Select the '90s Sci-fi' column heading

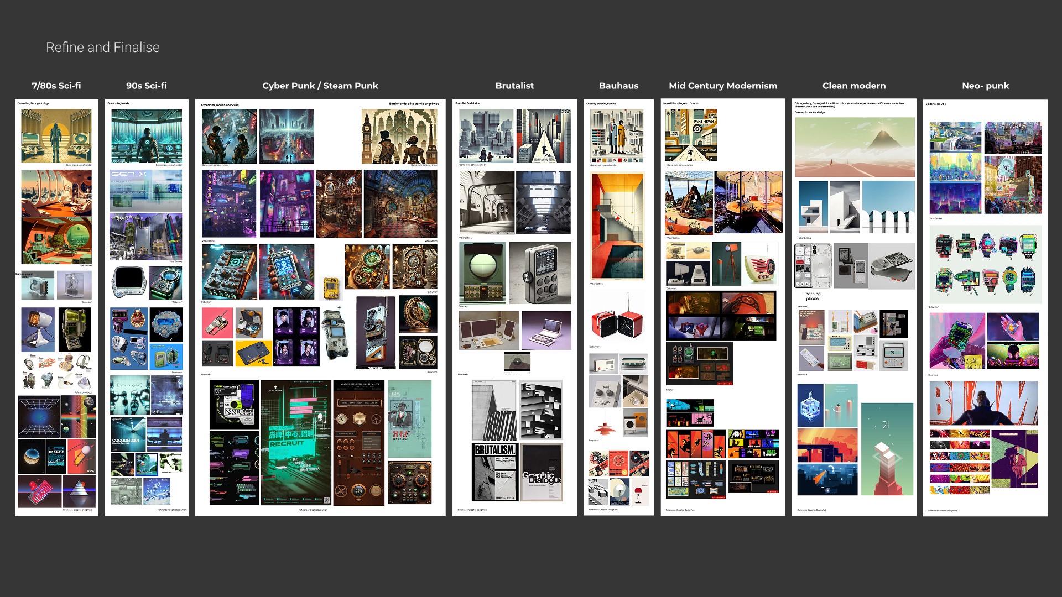[146, 86]
